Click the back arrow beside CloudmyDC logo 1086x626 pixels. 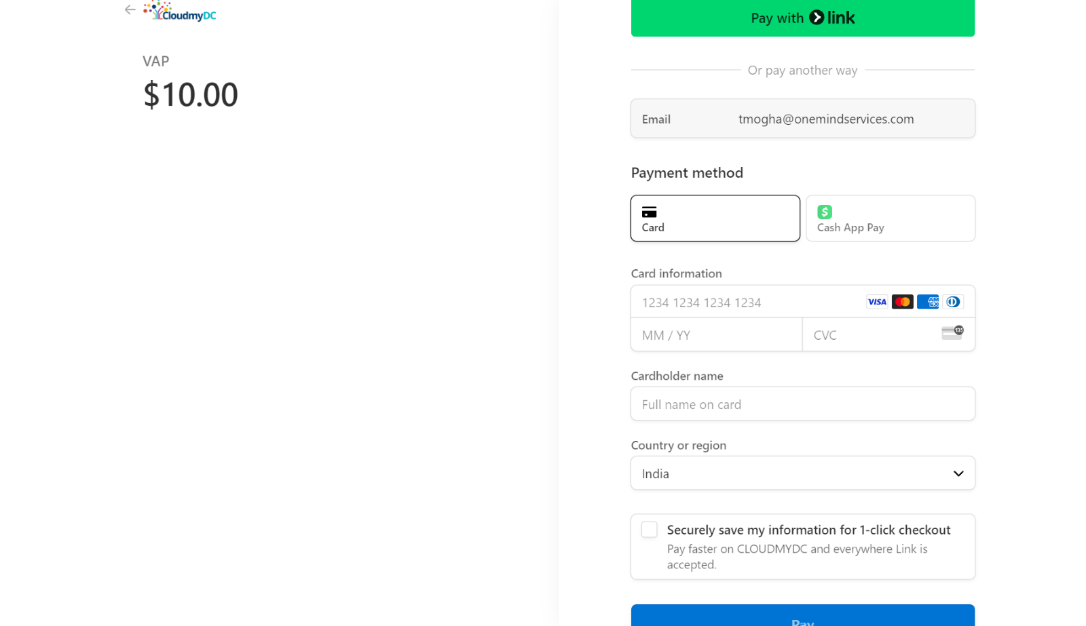[x=130, y=9]
